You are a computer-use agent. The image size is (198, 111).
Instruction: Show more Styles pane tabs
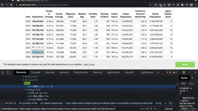pos(192,78)
